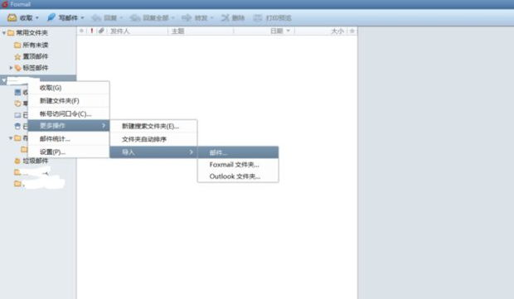The width and height of the screenshot is (514, 299).
Task: Click the 删除 (Delete) X icon
Action: [225, 17]
